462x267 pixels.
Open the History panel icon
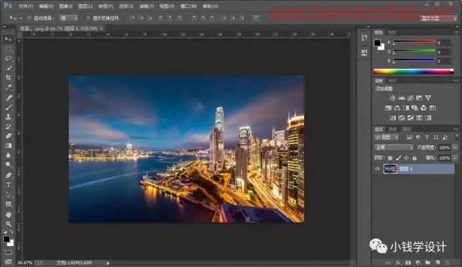364,38
